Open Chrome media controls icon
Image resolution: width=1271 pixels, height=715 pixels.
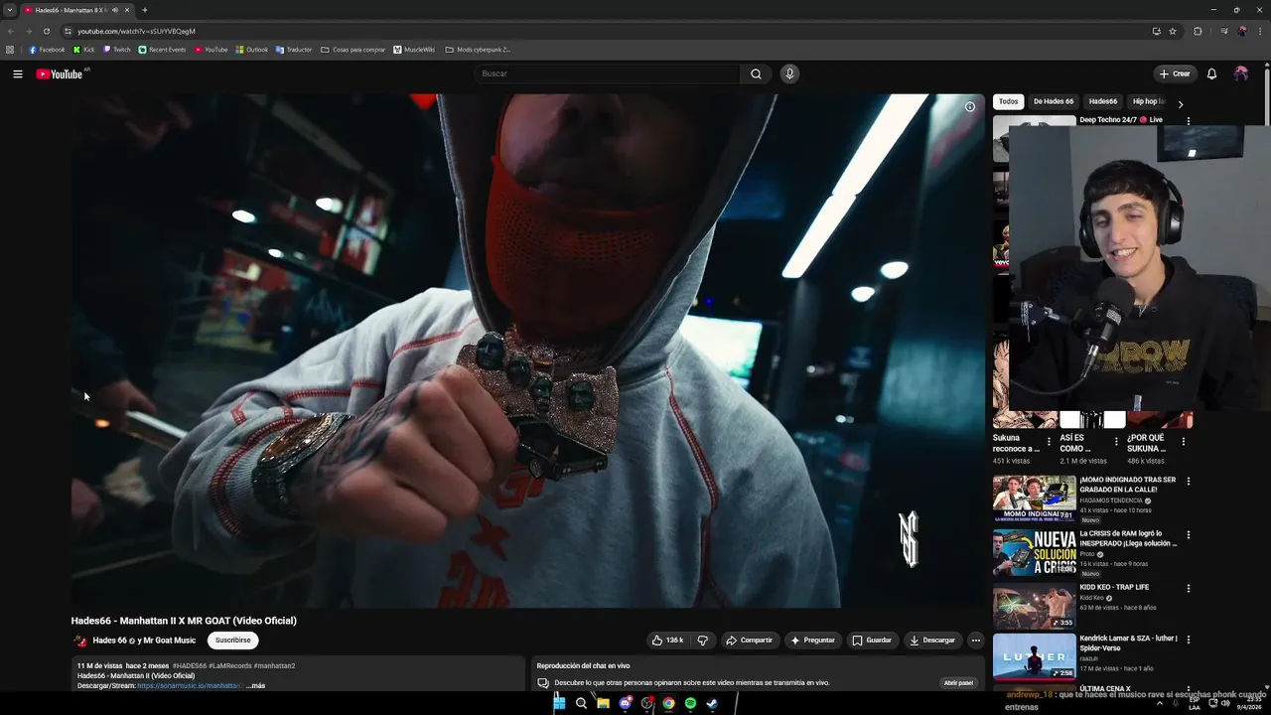[1224, 31]
